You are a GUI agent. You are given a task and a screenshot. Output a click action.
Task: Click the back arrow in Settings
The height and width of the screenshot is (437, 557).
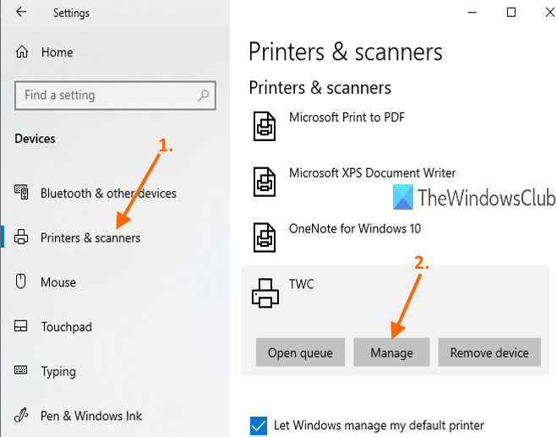click(21, 12)
